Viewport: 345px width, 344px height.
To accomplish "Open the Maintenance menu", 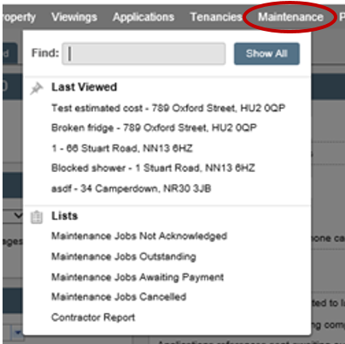I will (290, 17).
